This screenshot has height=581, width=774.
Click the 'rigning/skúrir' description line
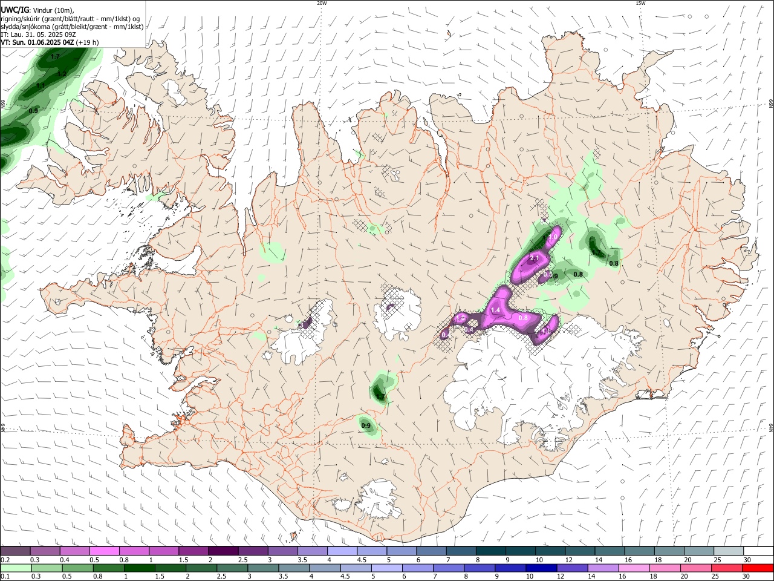pyautogui.click(x=70, y=19)
